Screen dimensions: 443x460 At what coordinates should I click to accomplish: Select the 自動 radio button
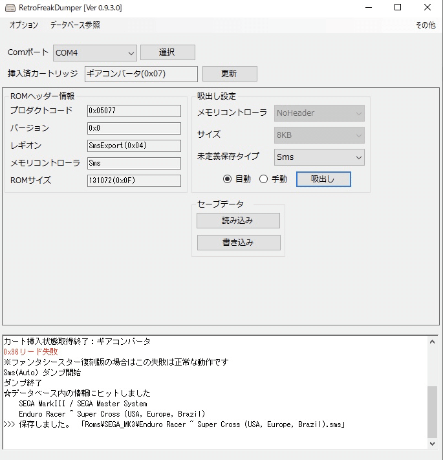(237, 179)
